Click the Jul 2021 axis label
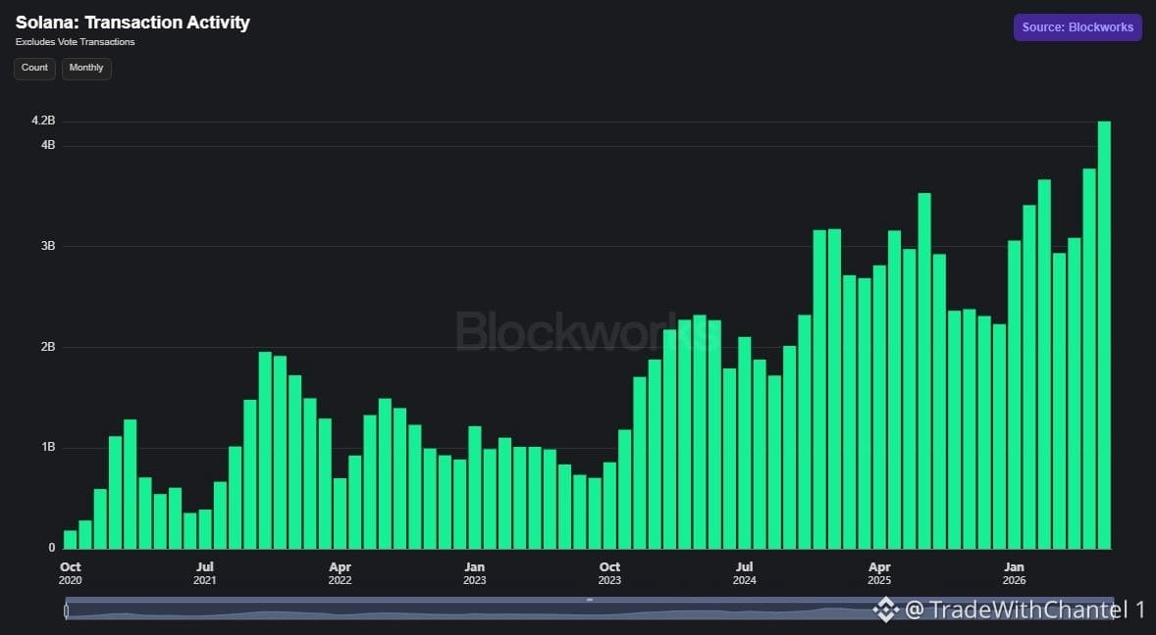Image resolution: width=1156 pixels, height=635 pixels. point(204,573)
